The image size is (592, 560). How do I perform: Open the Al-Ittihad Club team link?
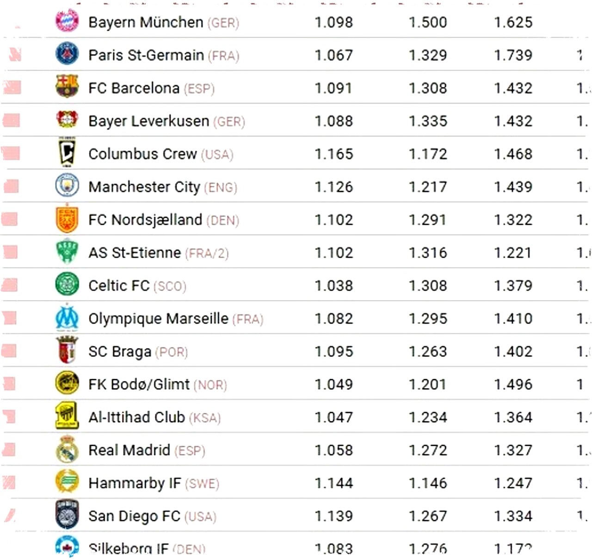(136, 417)
